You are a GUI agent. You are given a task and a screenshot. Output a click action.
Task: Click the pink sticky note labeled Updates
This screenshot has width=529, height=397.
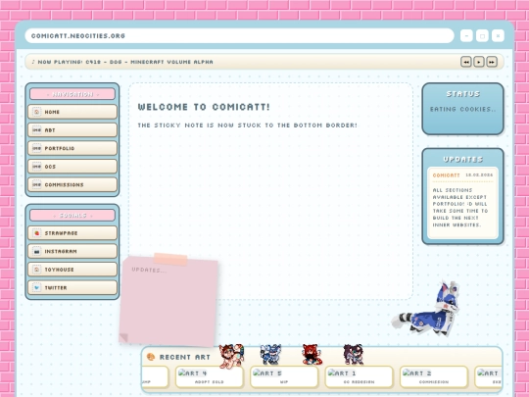pos(168,301)
